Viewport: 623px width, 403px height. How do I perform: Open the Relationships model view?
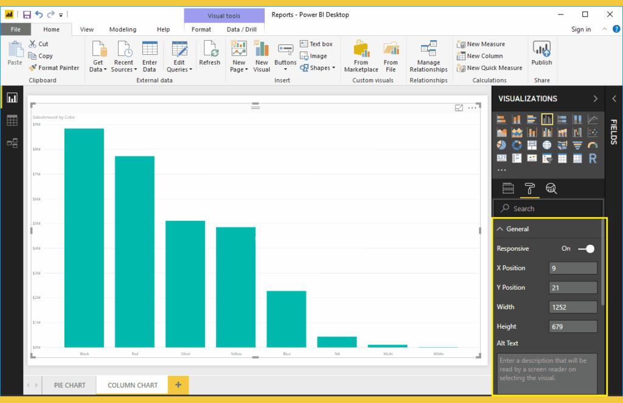[x=12, y=143]
